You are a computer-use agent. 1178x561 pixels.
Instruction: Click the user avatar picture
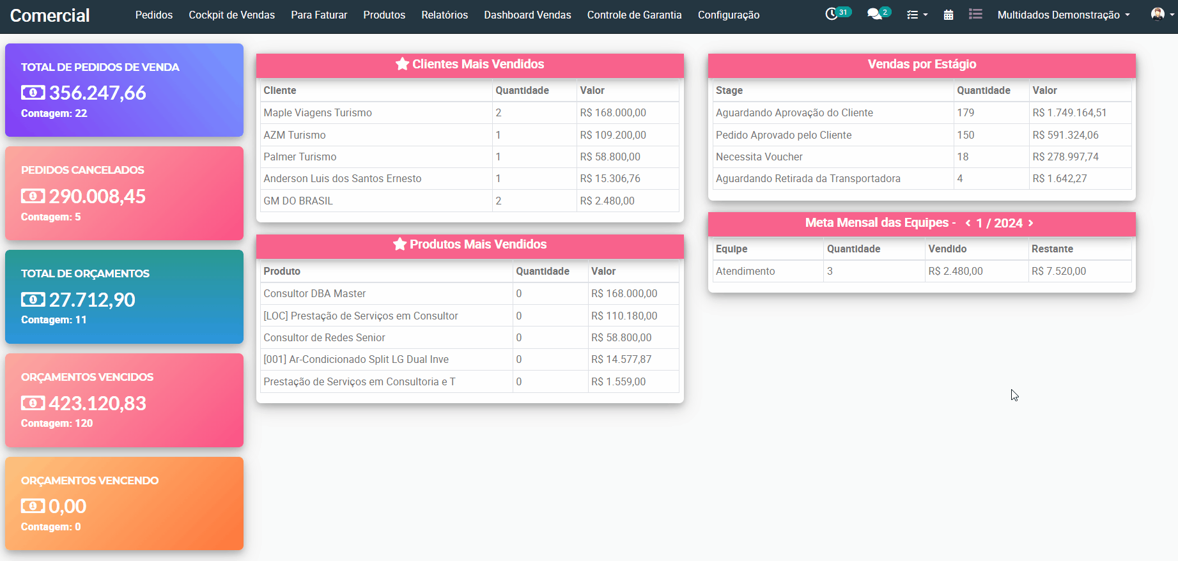[1157, 14]
